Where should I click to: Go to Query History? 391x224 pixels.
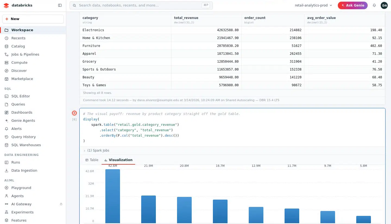tap(33, 137)
